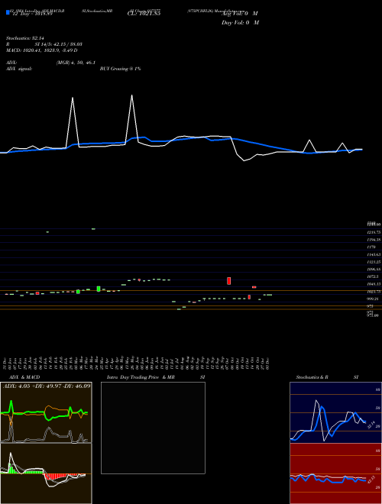Viewport: 382px width, 504px height.
Task: Click the 1023.75 price axis label
Action: [374, 292]
